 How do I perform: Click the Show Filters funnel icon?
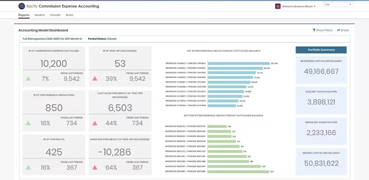click(314, 30)
